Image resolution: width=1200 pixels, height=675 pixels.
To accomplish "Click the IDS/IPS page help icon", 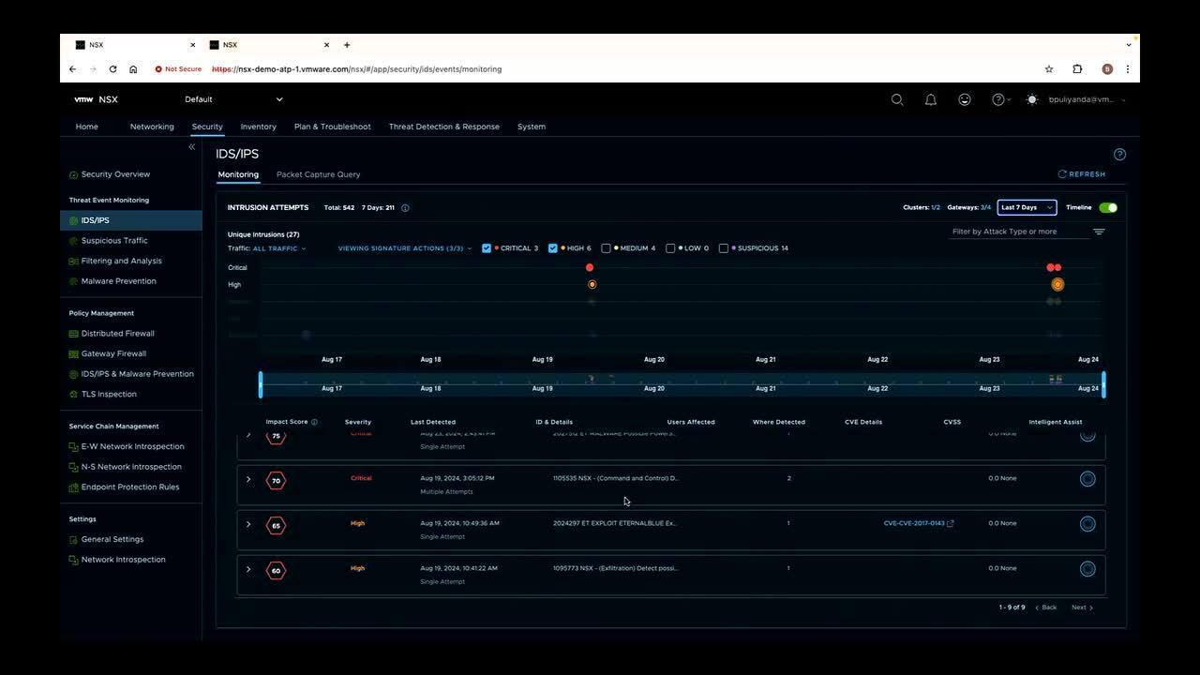I will click(x=1119, y=155).
